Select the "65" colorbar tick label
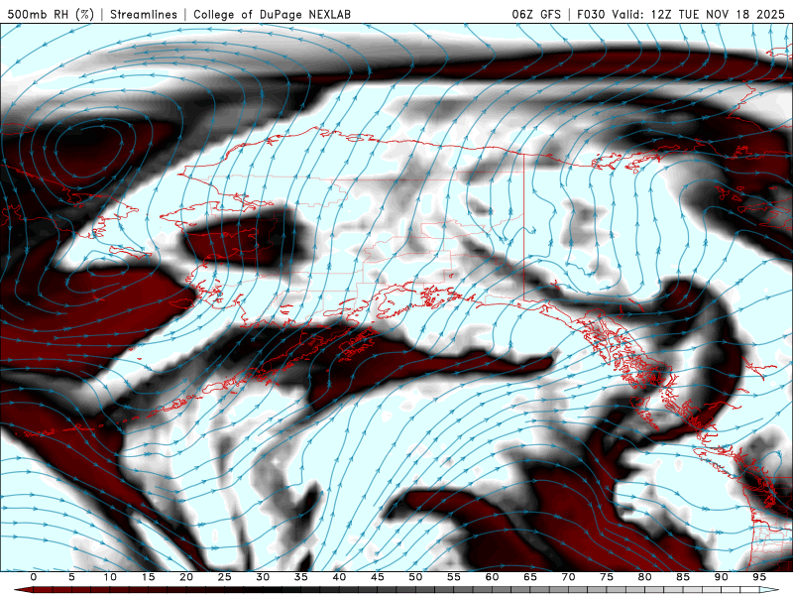The width and height of the screenshot is (793, 595). click(x=530, y=577)
